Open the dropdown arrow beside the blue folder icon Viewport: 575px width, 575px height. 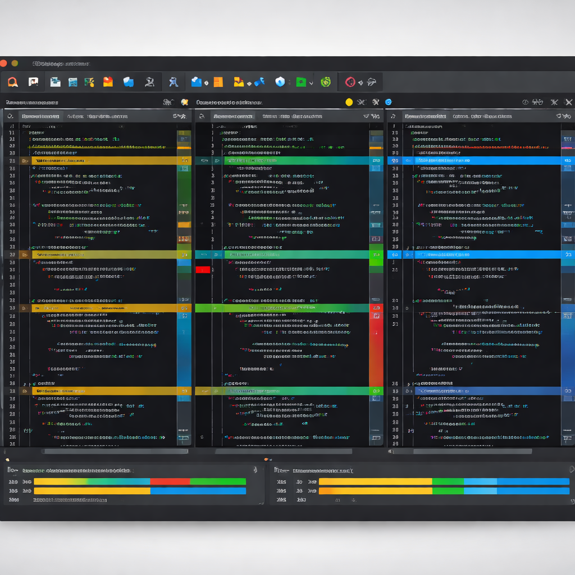(x=206, y=83)
